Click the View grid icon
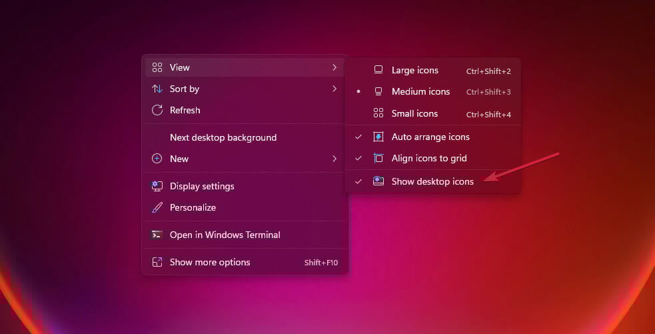The width and height of the screenshot is (655, 334). 157,67
